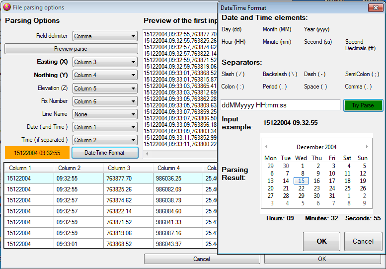Insert the Day (dd) element

232,29
